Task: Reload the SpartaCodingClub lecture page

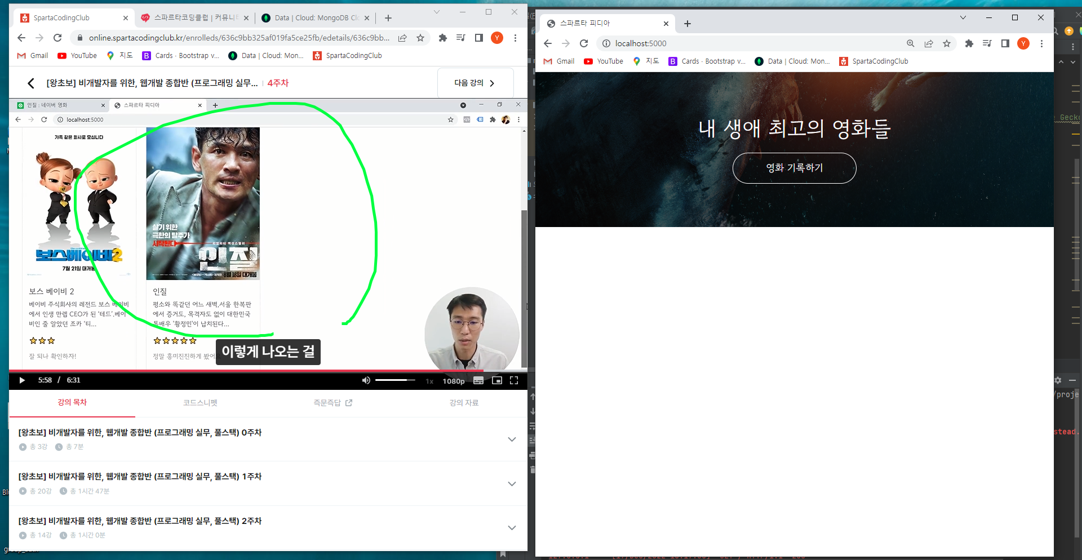Action: (57, 38)
